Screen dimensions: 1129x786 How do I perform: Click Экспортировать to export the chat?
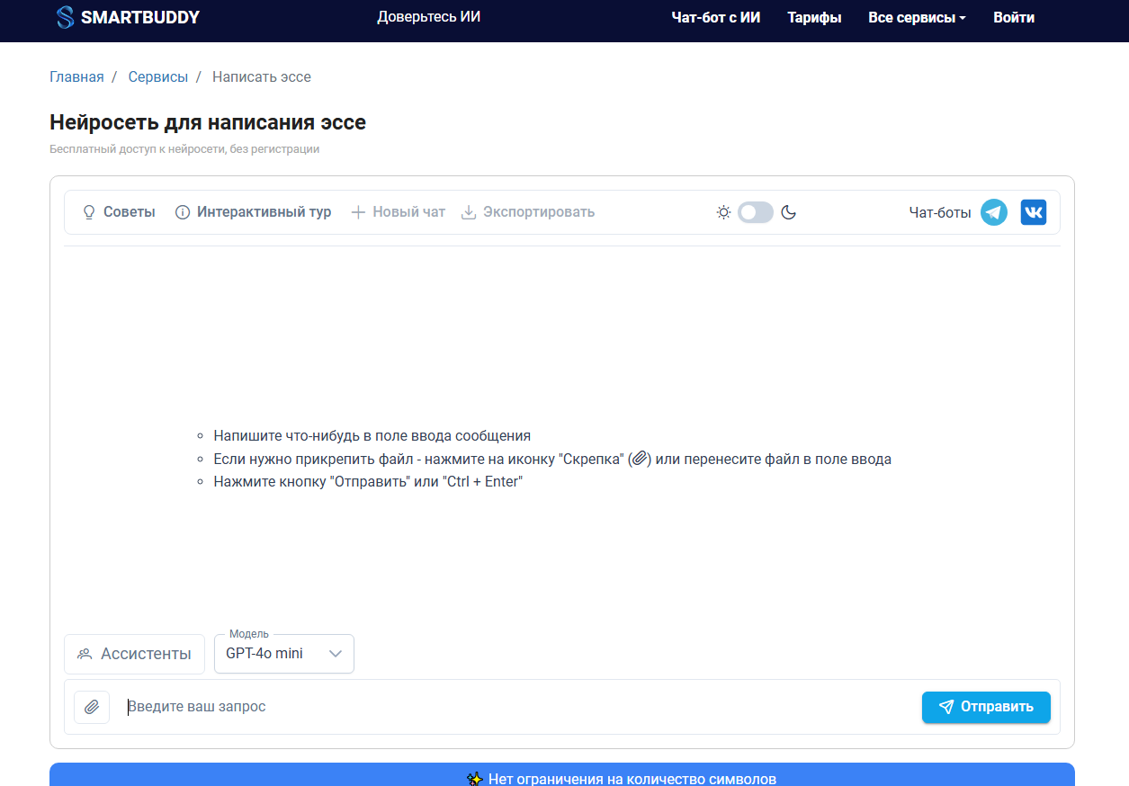pos(528,212)
